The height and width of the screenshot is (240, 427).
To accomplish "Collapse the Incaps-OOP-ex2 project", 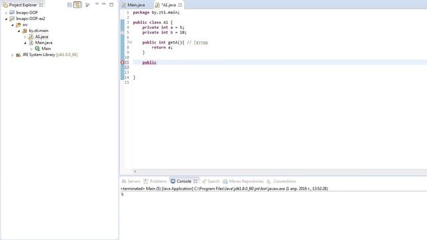I will click(6, 19).
